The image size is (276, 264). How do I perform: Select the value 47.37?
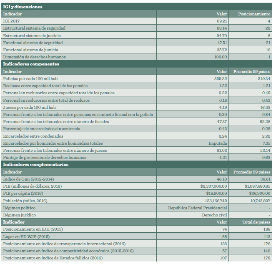(x=222, y=121)
